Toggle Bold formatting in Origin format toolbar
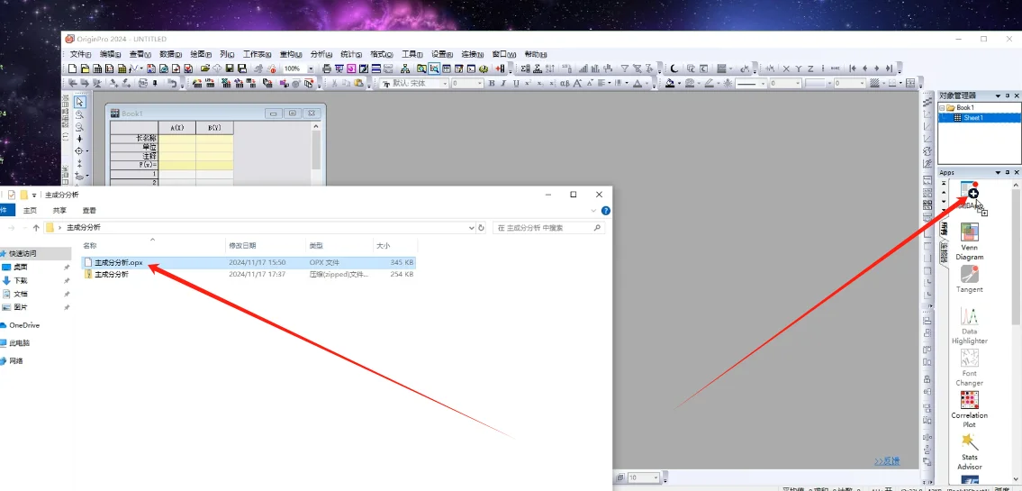This screenshot has height=491, width=1022. tap(492, 84)
